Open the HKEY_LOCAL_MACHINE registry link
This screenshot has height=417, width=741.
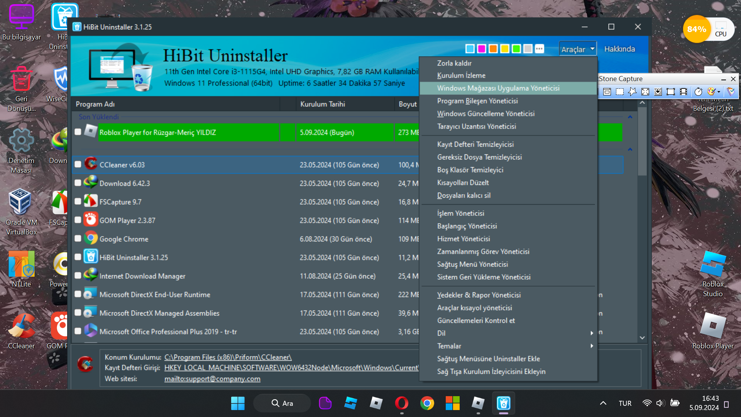(x=291, y=368)
